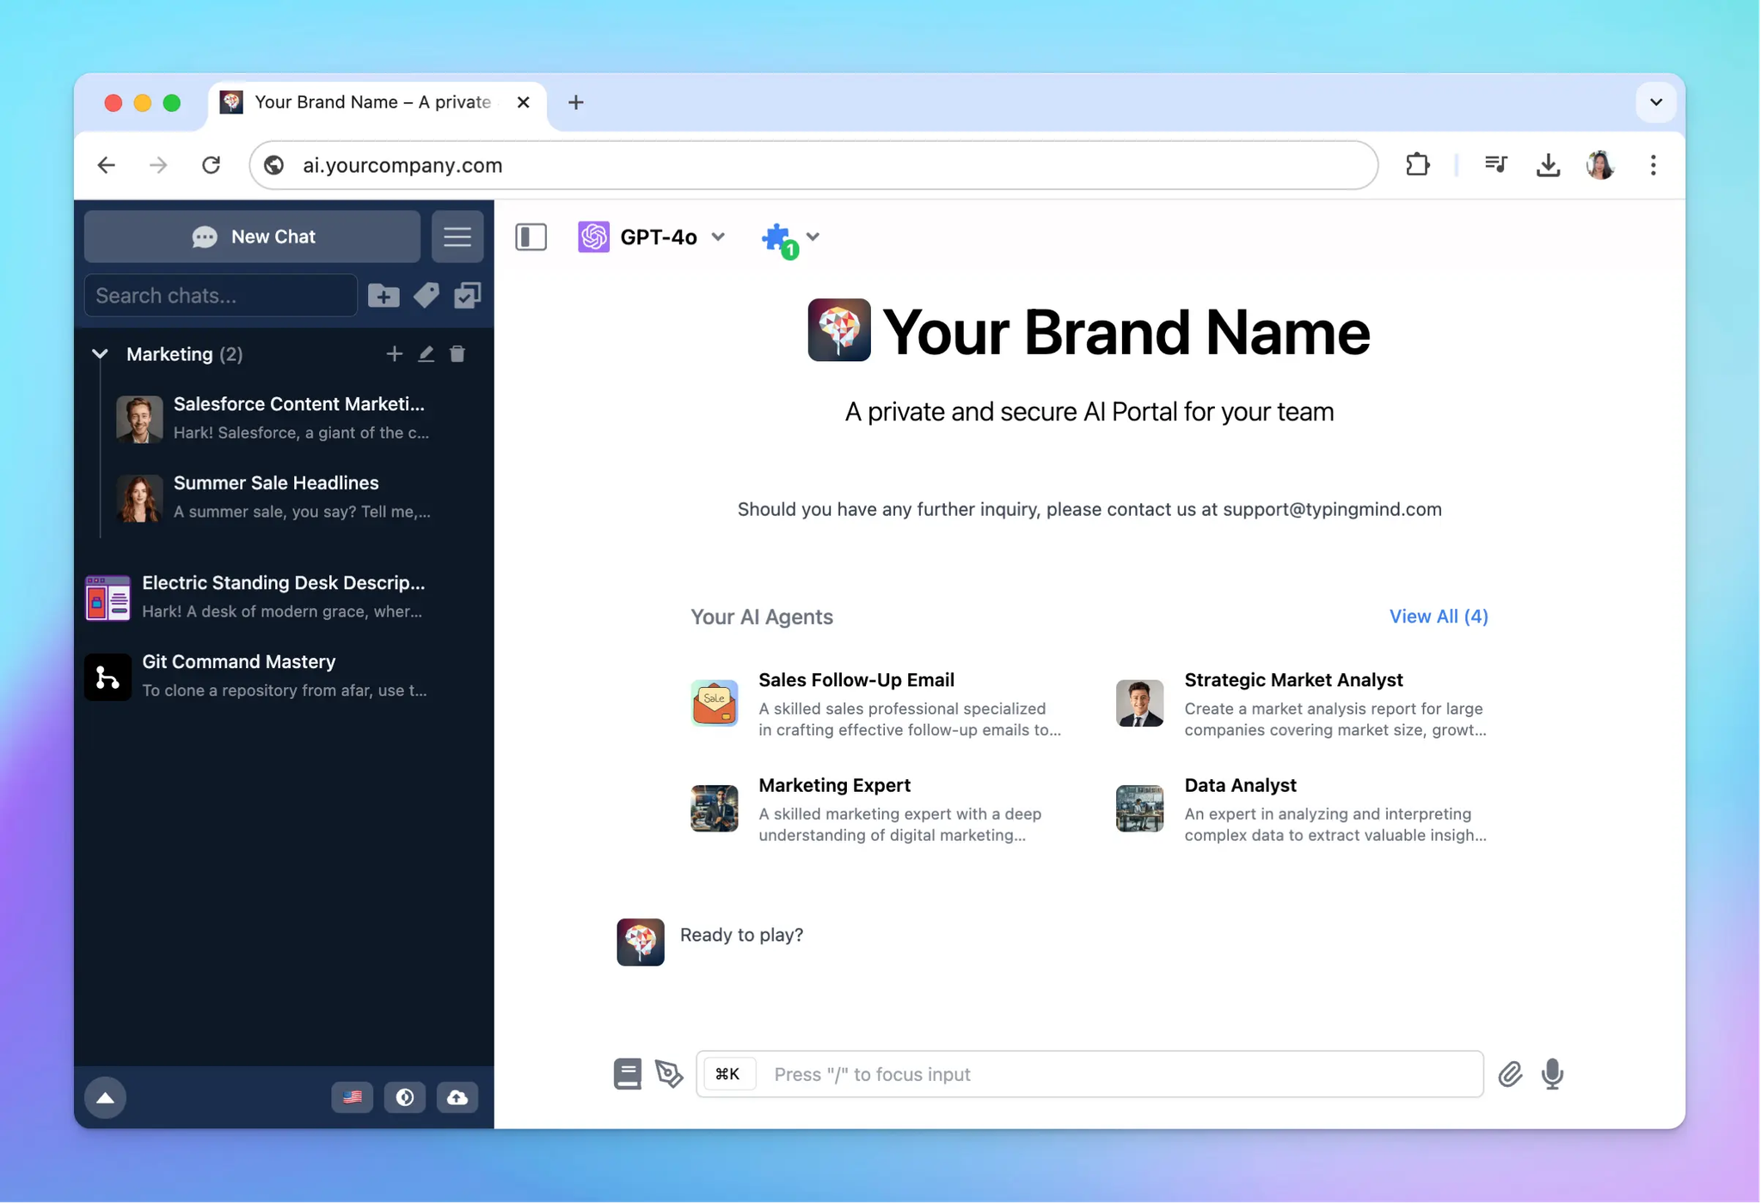This screenshot has height=1203, width=1761.
Task: Open browser profile avatar
Action: 1600,164
